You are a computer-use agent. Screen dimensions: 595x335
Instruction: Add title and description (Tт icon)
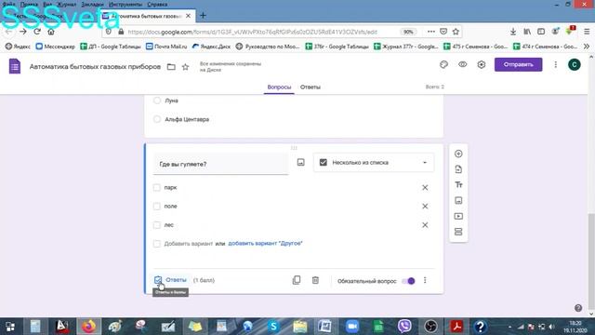pos(458,185)
